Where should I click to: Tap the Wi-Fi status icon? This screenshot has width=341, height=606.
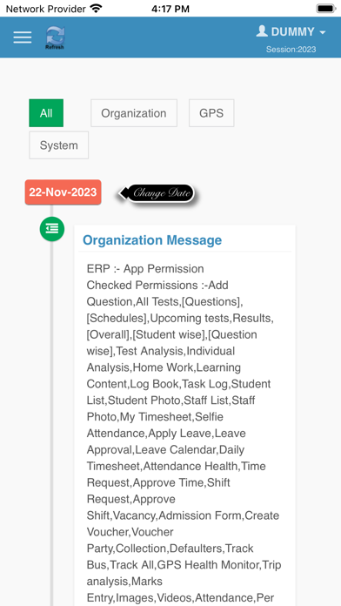pos(96,8)
